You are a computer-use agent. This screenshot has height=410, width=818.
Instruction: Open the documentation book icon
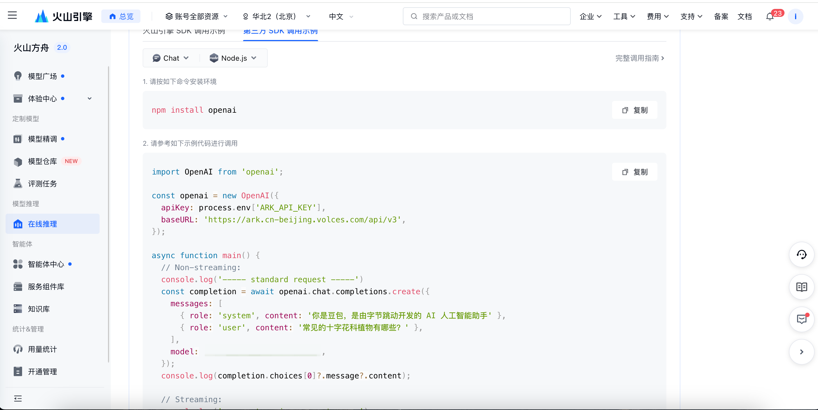[801, 287]
